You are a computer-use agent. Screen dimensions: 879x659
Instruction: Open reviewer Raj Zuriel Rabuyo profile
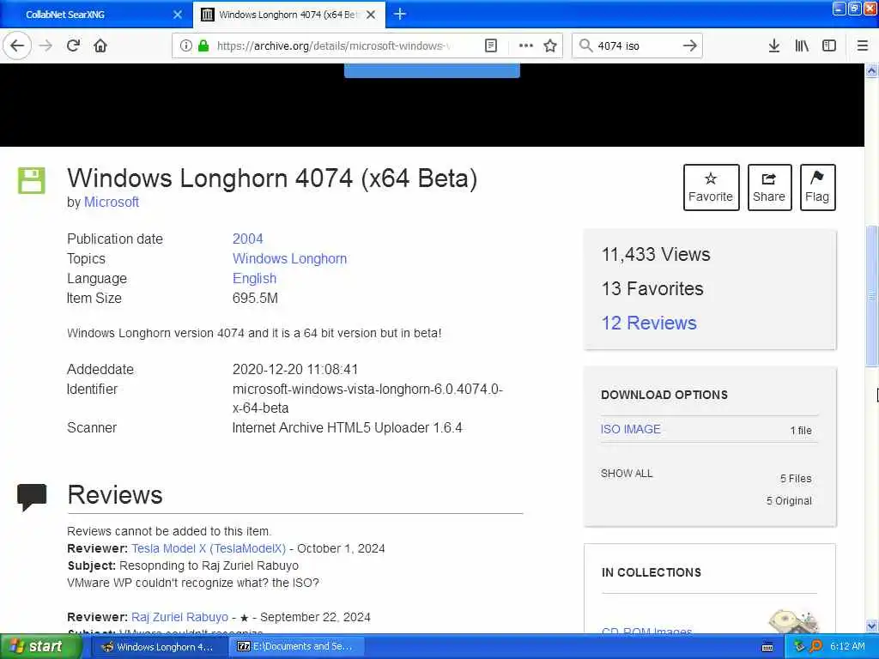(179, 617)
